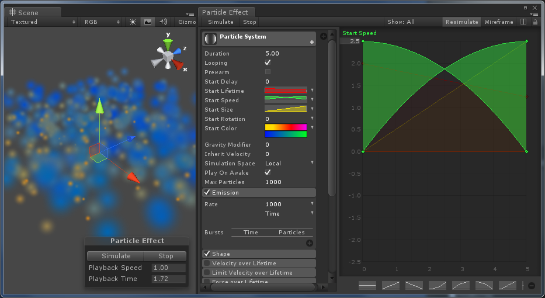Click small plus in Particle System header
The width and height of the screenshot is (545, 298).
tap(312, 42)
